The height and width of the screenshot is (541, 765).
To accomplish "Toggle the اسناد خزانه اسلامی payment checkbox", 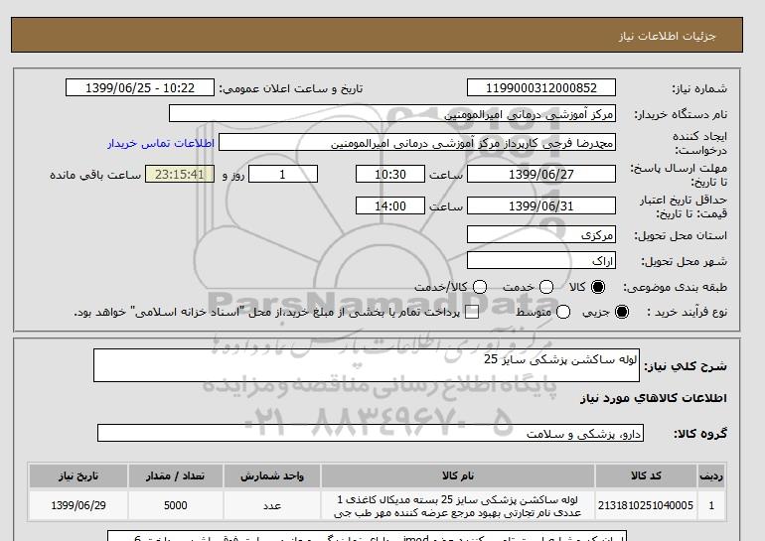I will tap(472, 313).
